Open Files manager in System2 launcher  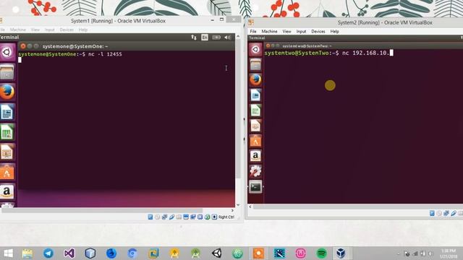[255, 64]
